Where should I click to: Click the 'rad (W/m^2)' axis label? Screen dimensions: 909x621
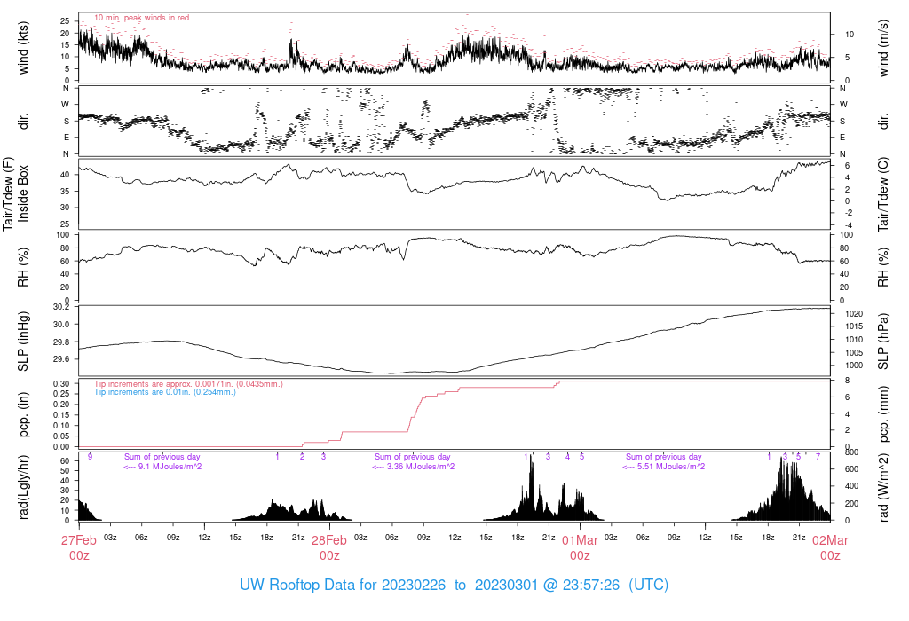tap(883, 488)
